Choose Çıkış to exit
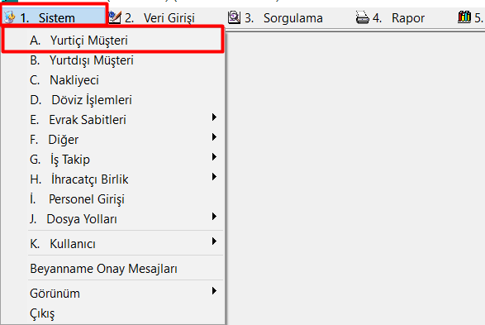 point(112,313)
